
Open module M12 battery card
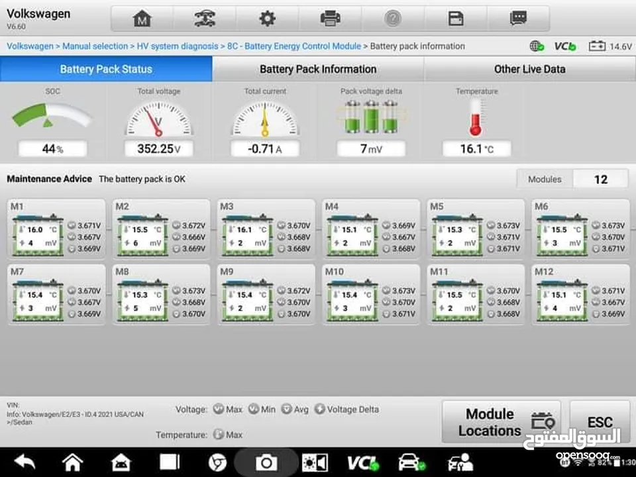point(580,294)
